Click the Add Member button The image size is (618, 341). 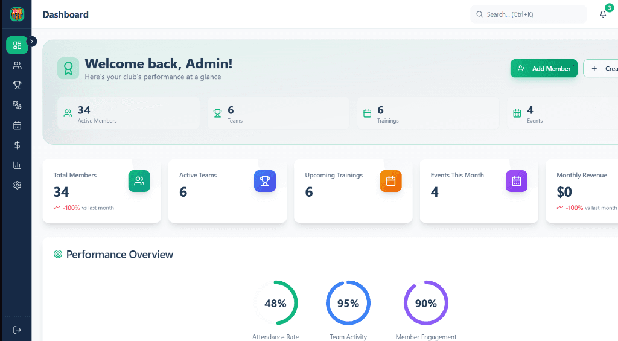[x=544, y=69]
